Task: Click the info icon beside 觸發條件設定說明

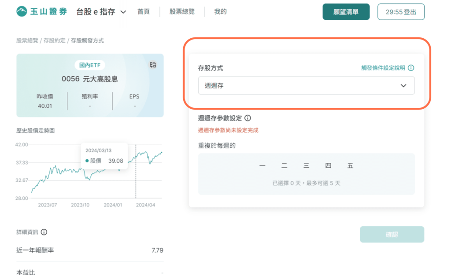Action: click(x=411, y=68)
